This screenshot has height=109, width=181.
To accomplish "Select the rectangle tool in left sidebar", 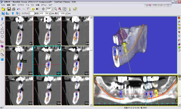I will pyautogui.click(x=2, y=32).
